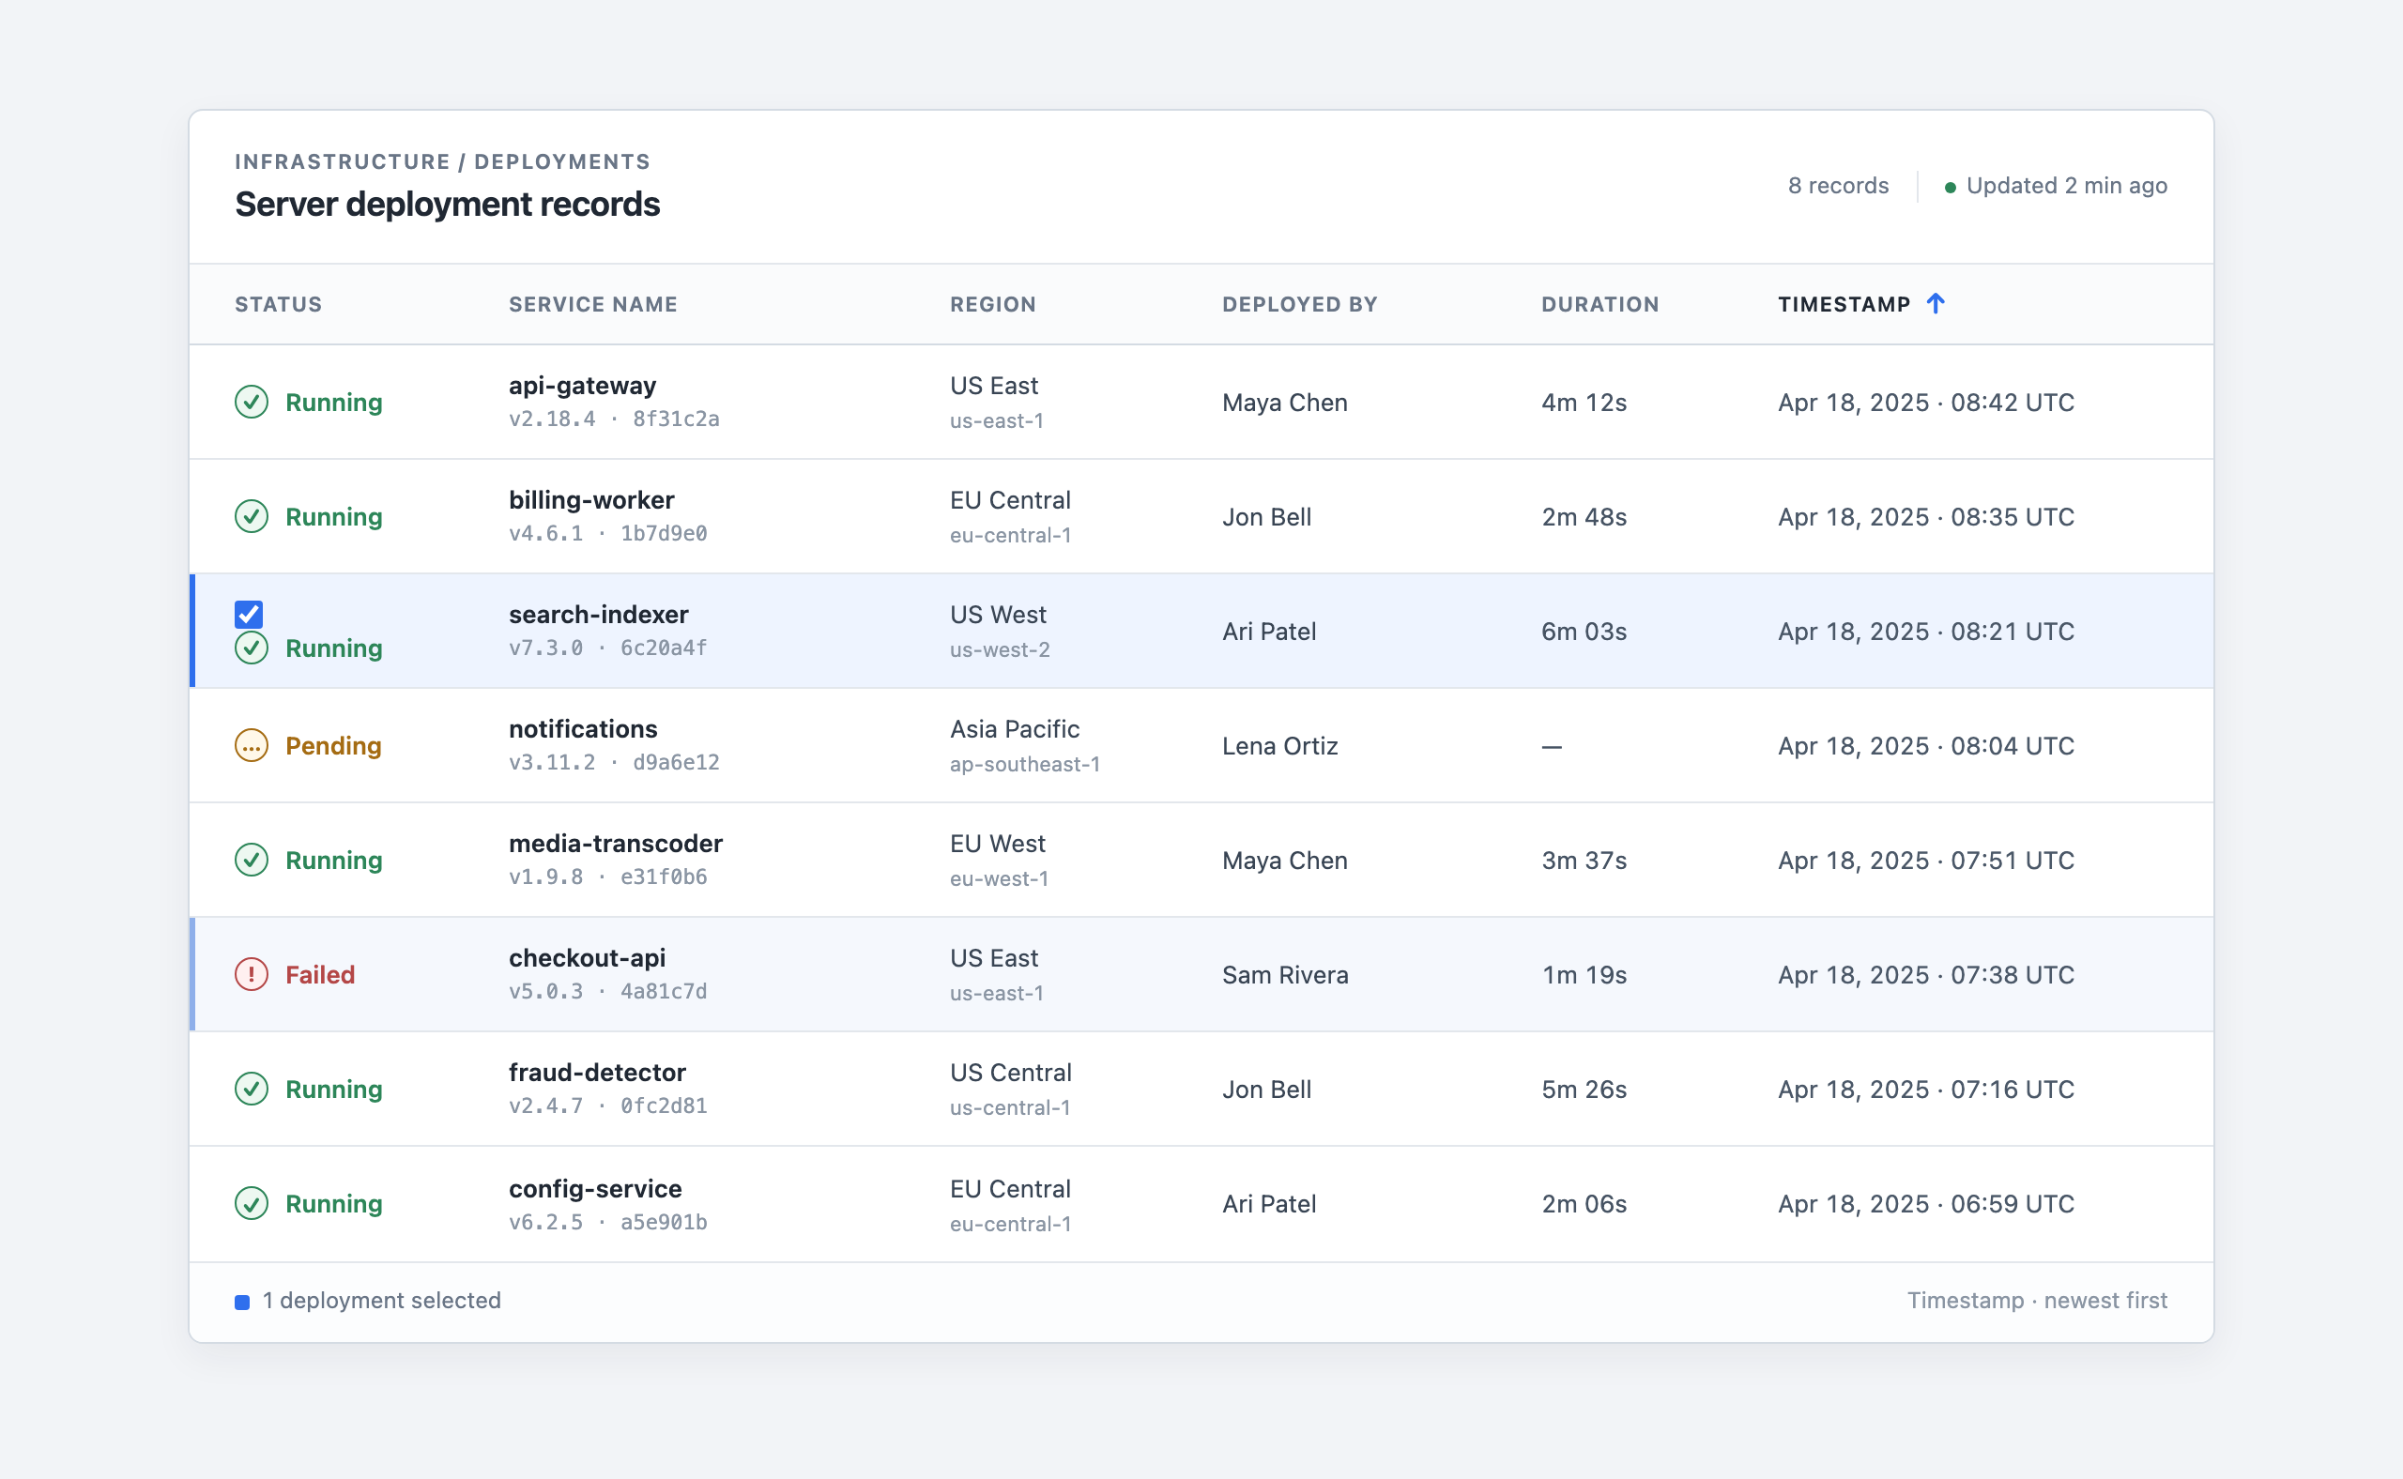The height and width of the screenshot is (1479, 2403).
Task: Click the Running status icon for billing-worker
Action: [x=252, y=516]
